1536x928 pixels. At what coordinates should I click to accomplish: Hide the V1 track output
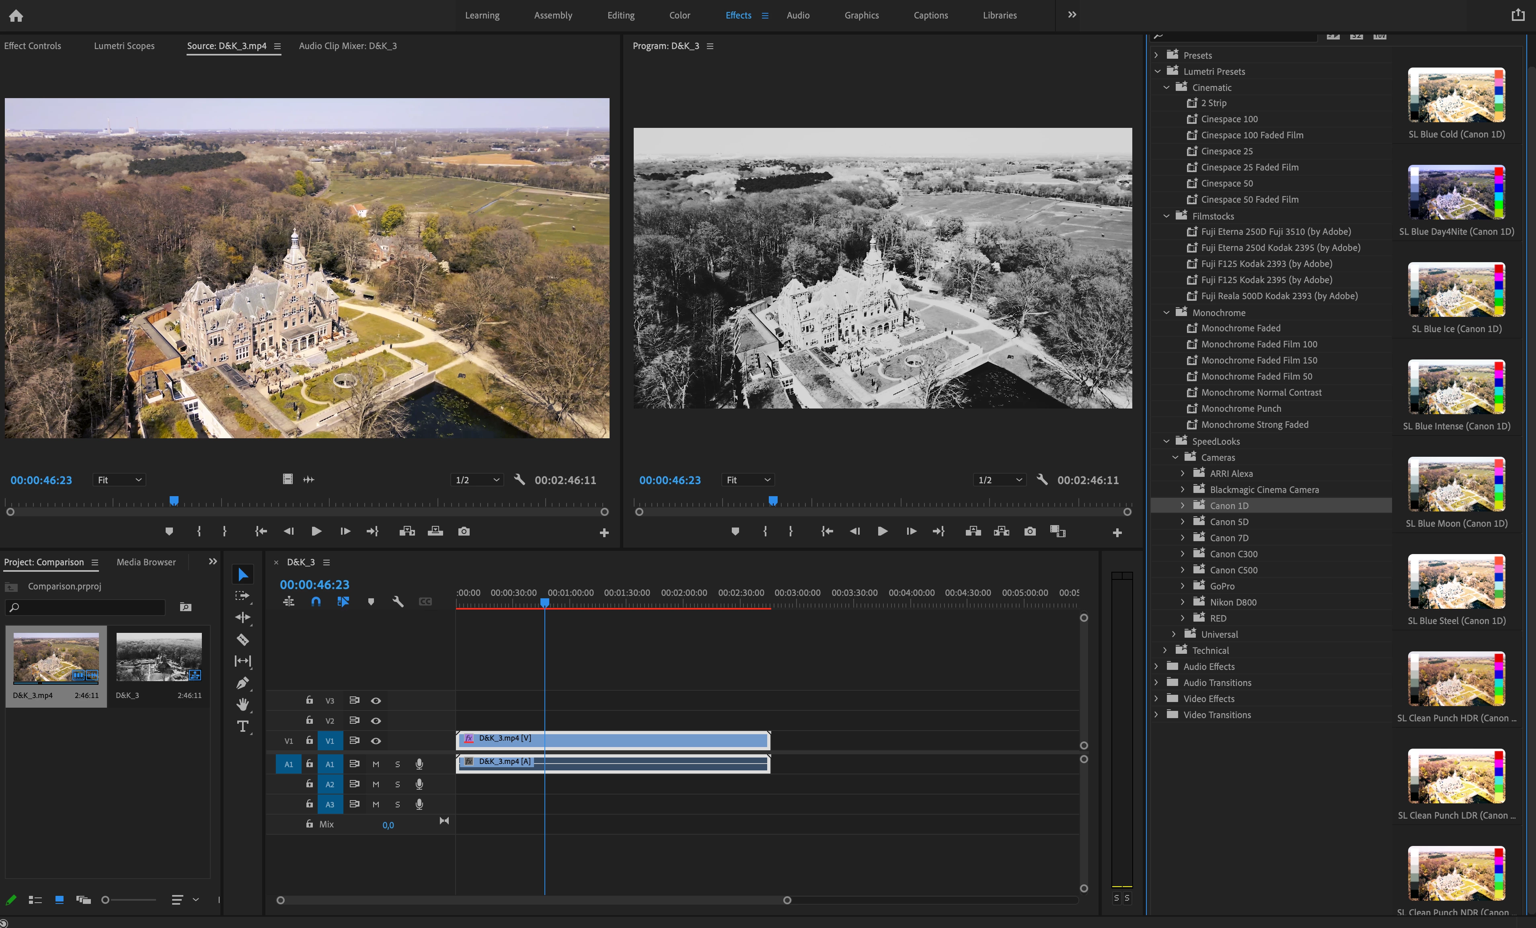pos(376,741)
